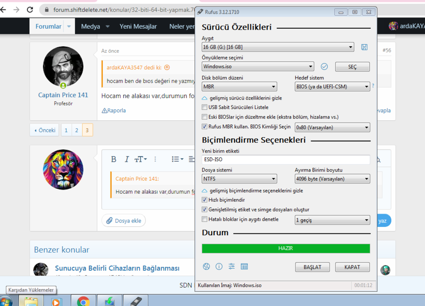Click Chrome back arrow
425x306 pixels.
[x=3, y=10]
